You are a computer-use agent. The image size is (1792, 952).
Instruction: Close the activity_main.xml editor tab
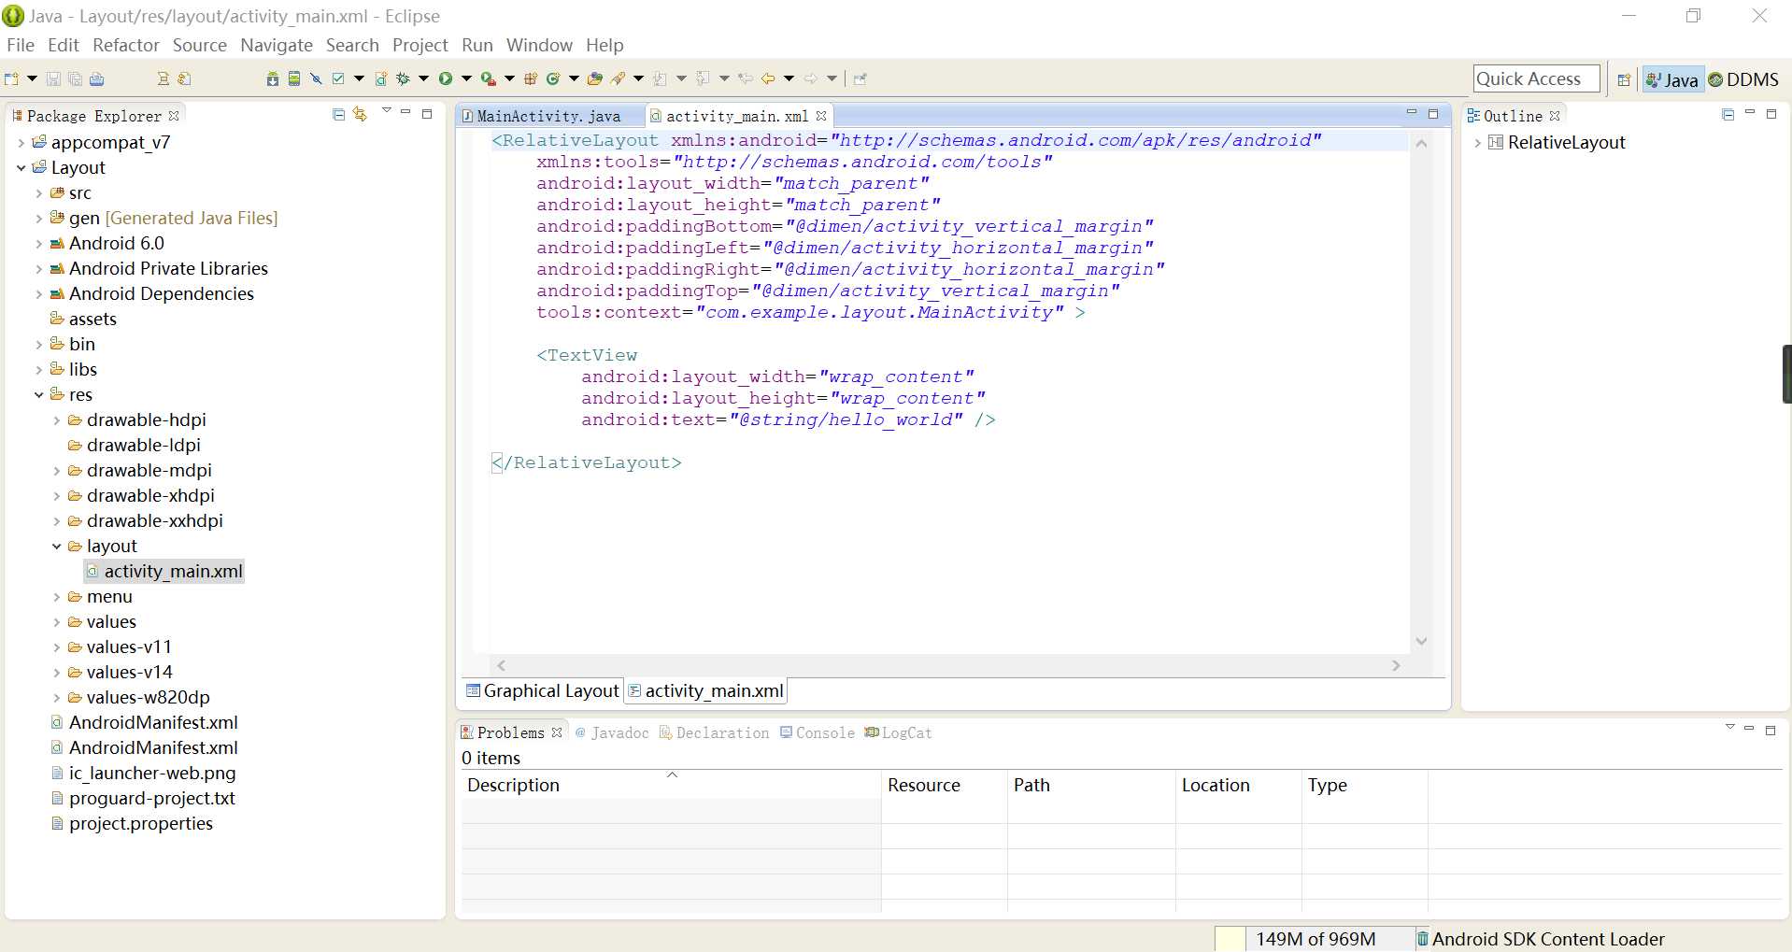pyautogui.click(x=821, y=116)
